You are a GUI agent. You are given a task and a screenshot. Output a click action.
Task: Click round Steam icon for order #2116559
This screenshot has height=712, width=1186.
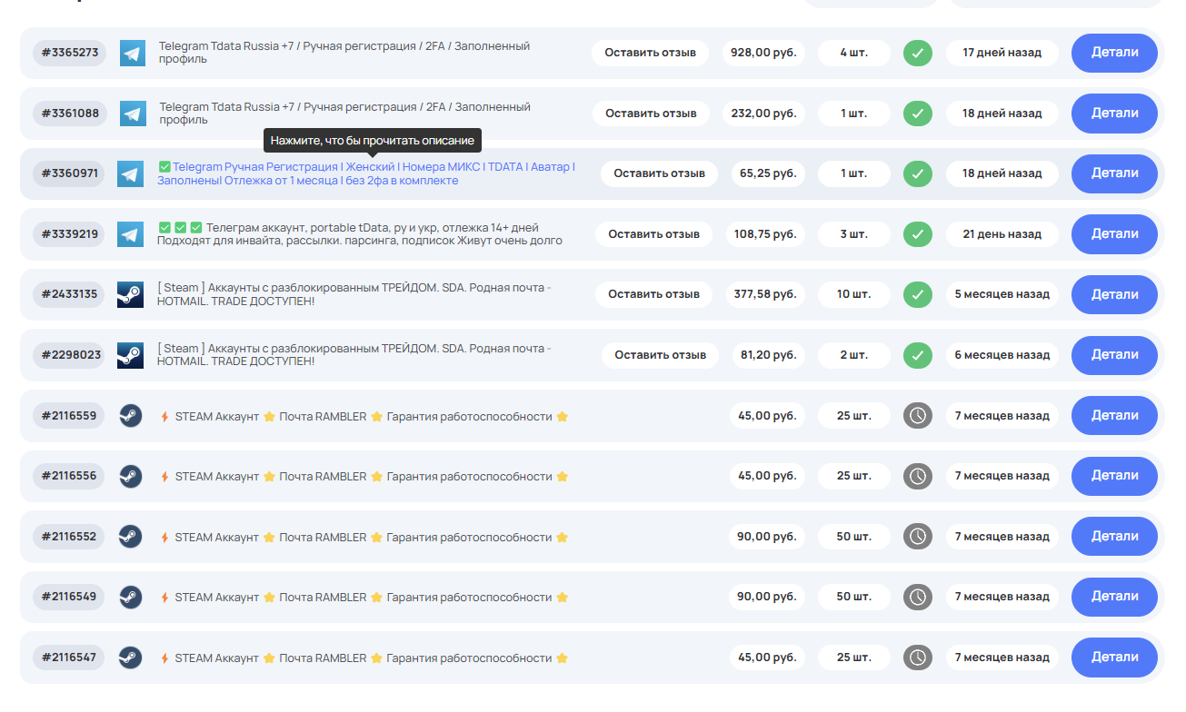(131, 416)
